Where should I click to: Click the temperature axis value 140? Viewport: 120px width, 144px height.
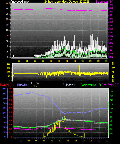pyautogui.click(x=112, y=92)
